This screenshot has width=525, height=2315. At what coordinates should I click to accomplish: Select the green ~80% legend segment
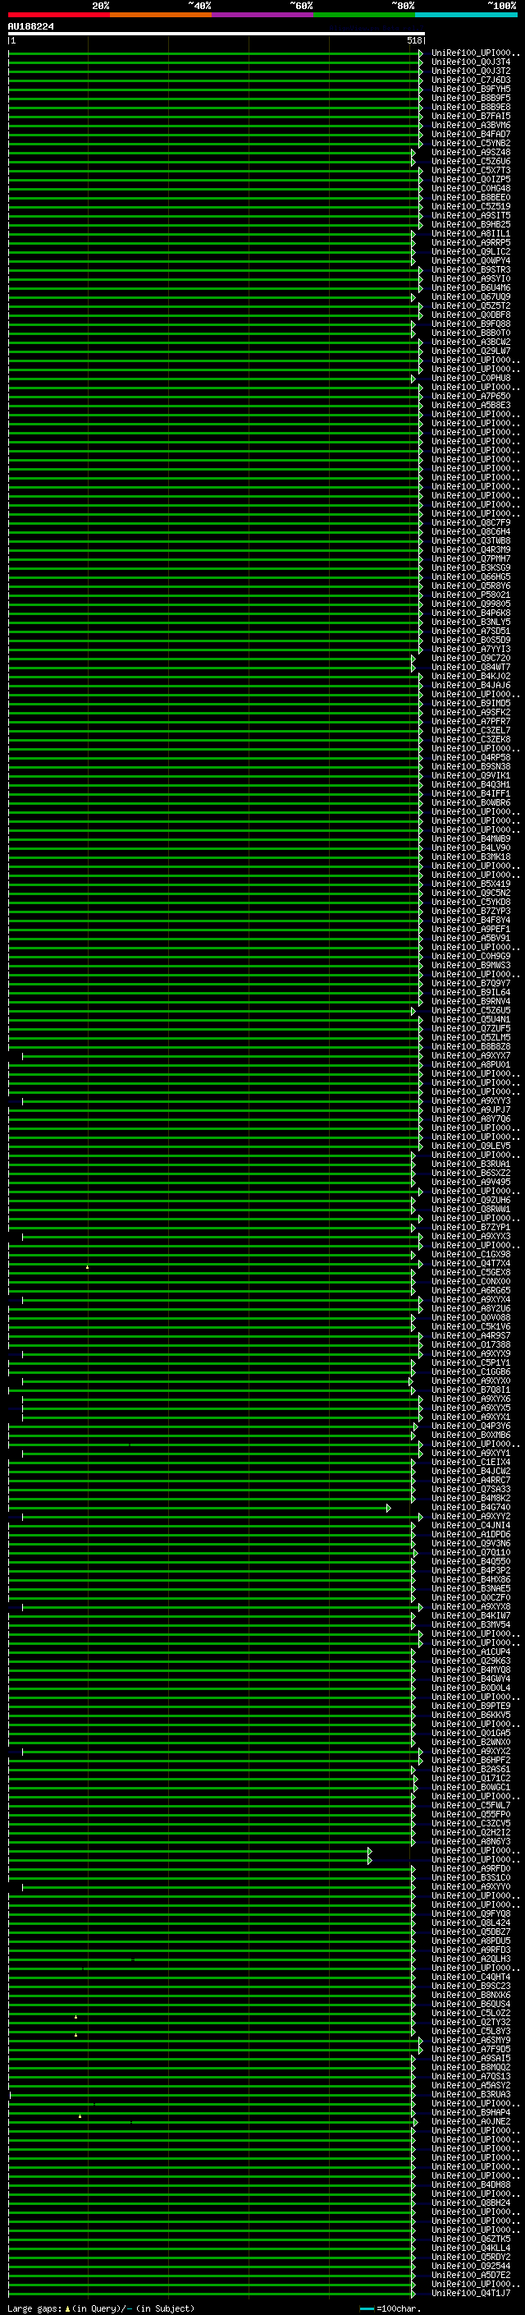click(x=364, y=16)
